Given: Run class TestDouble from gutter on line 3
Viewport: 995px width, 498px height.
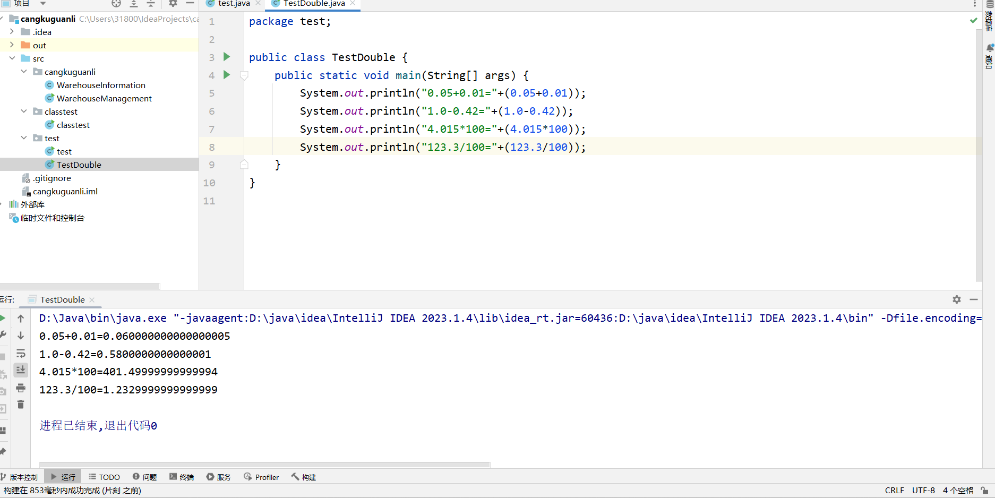Looking at the screenshot, I should pos(227,57).
